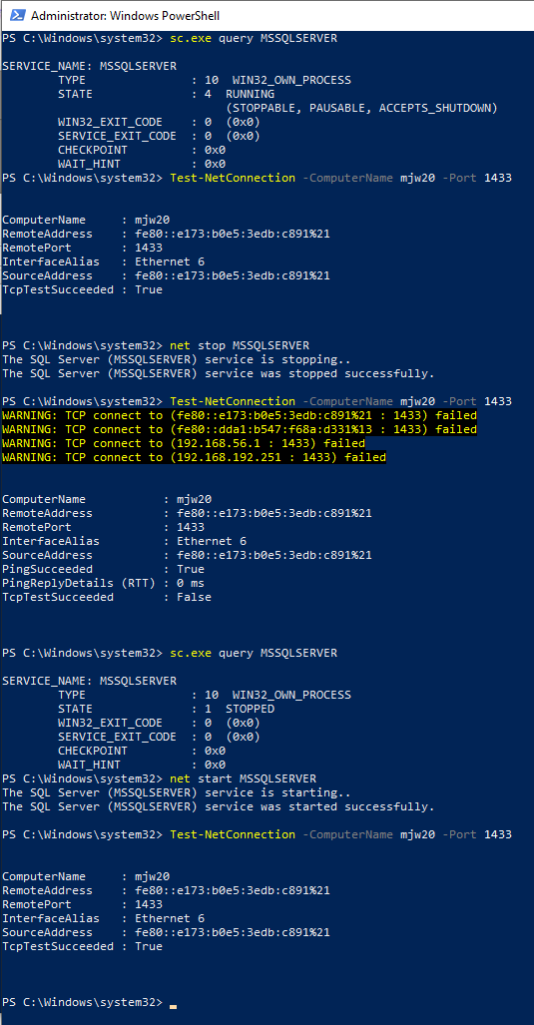Screen dimensions: 534x1025
Task: Click the net stop MSSQLSERVER command
Action: pyautogui.click(x=240, y=345)
